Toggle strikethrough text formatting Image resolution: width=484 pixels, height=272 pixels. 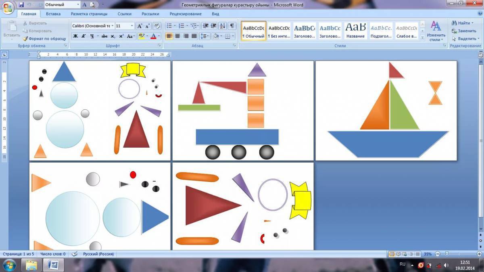pyautogui.click(x=104, y=36)
